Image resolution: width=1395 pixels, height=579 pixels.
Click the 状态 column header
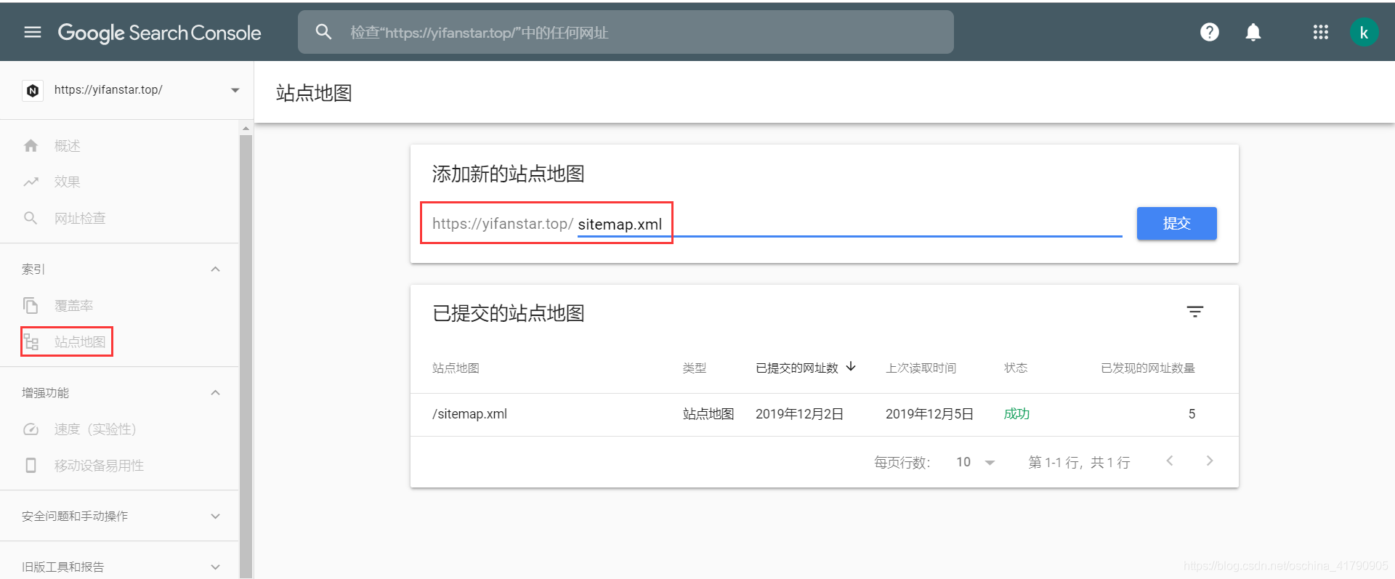(x=1016, y=368)
